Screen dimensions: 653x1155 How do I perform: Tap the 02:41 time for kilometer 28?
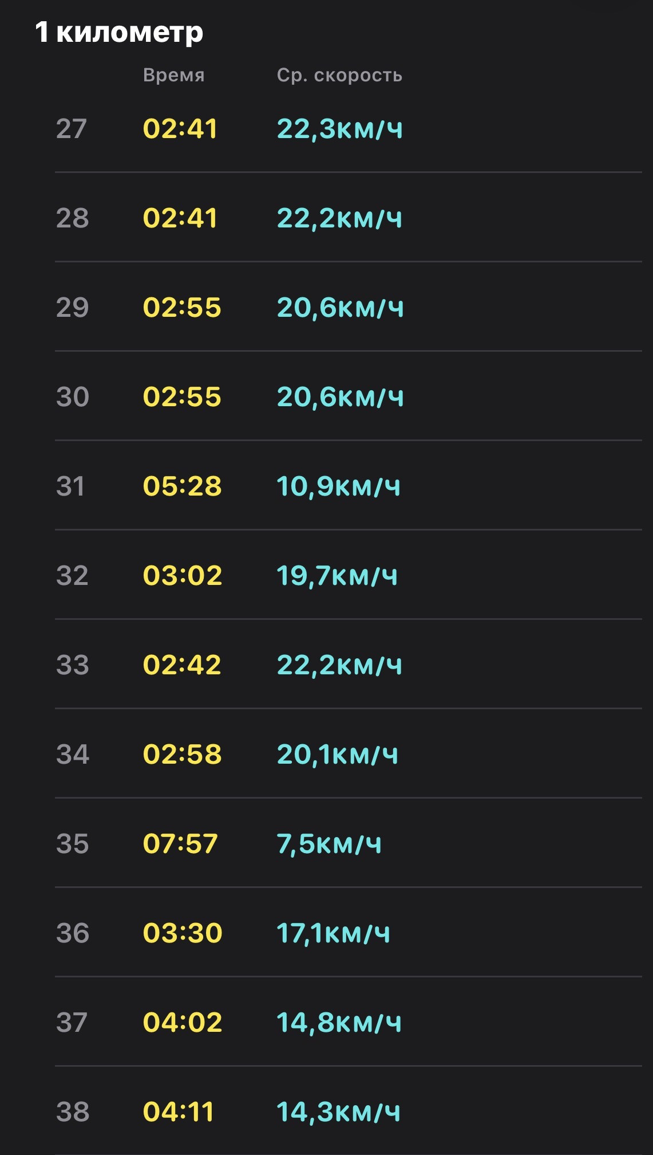180,218
